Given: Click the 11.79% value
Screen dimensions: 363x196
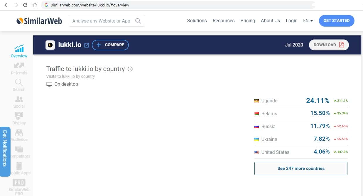Looking at the screenshot, I should (320, 126).
